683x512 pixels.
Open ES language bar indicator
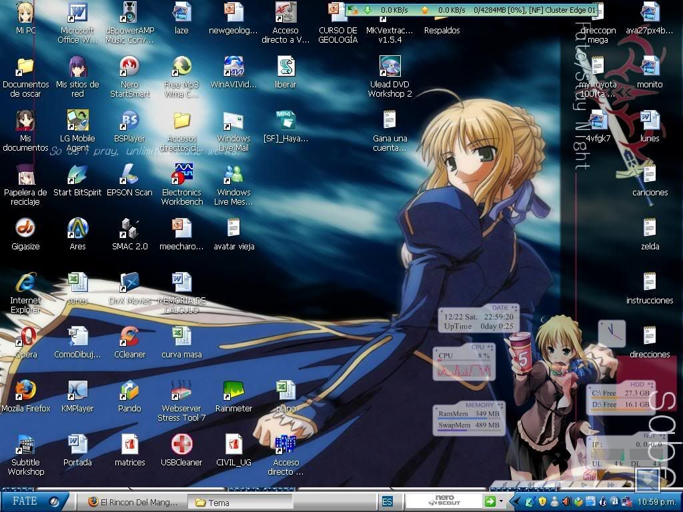click(x=387, y=502)
